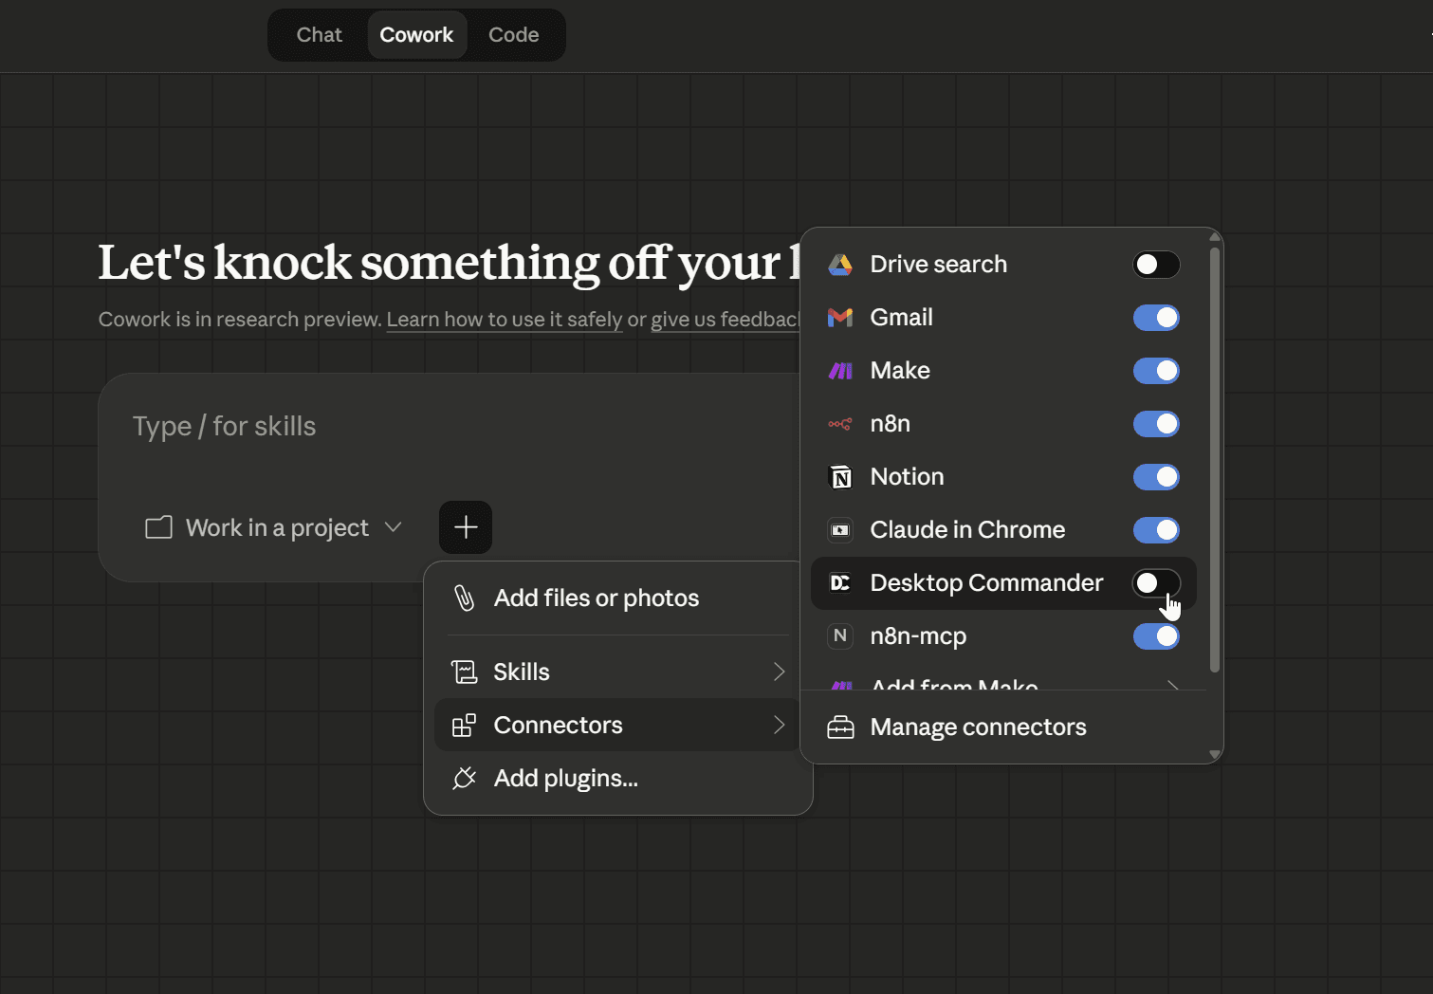Image resolution: width=1433 pixels, height=994 pixels.
Task: Click the Notion logo icon
Action: click(840, 477)
